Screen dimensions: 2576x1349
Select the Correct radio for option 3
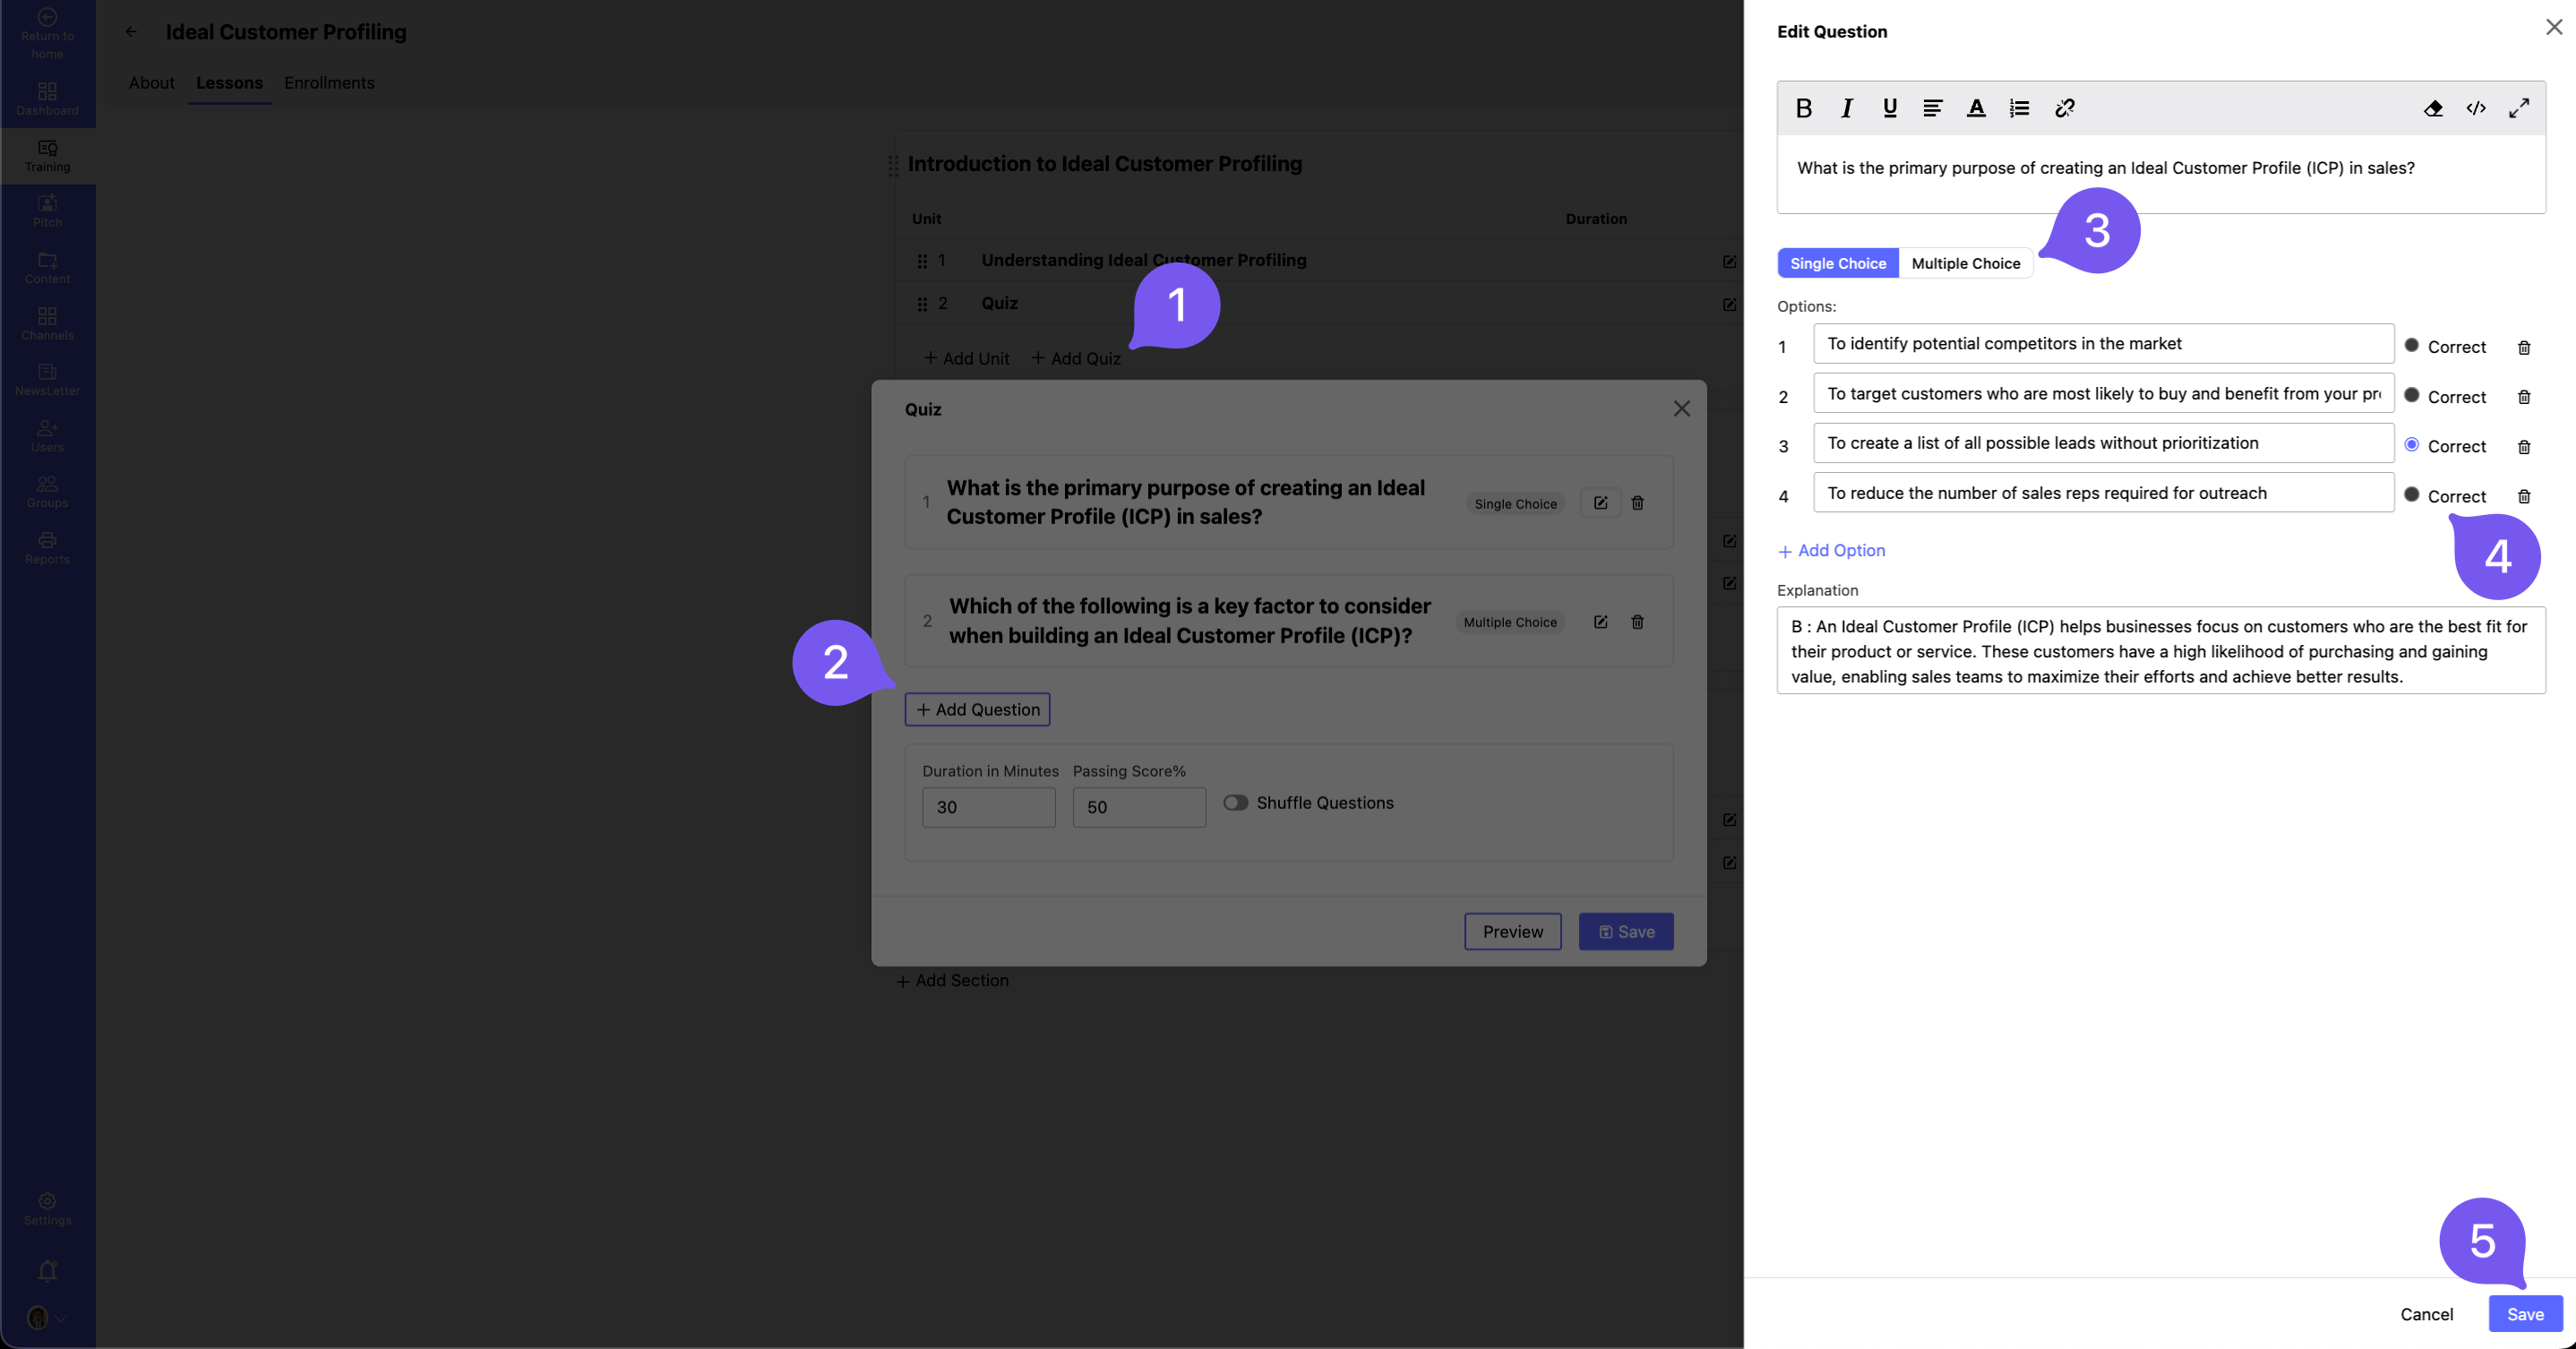[x=2412, y=445]
